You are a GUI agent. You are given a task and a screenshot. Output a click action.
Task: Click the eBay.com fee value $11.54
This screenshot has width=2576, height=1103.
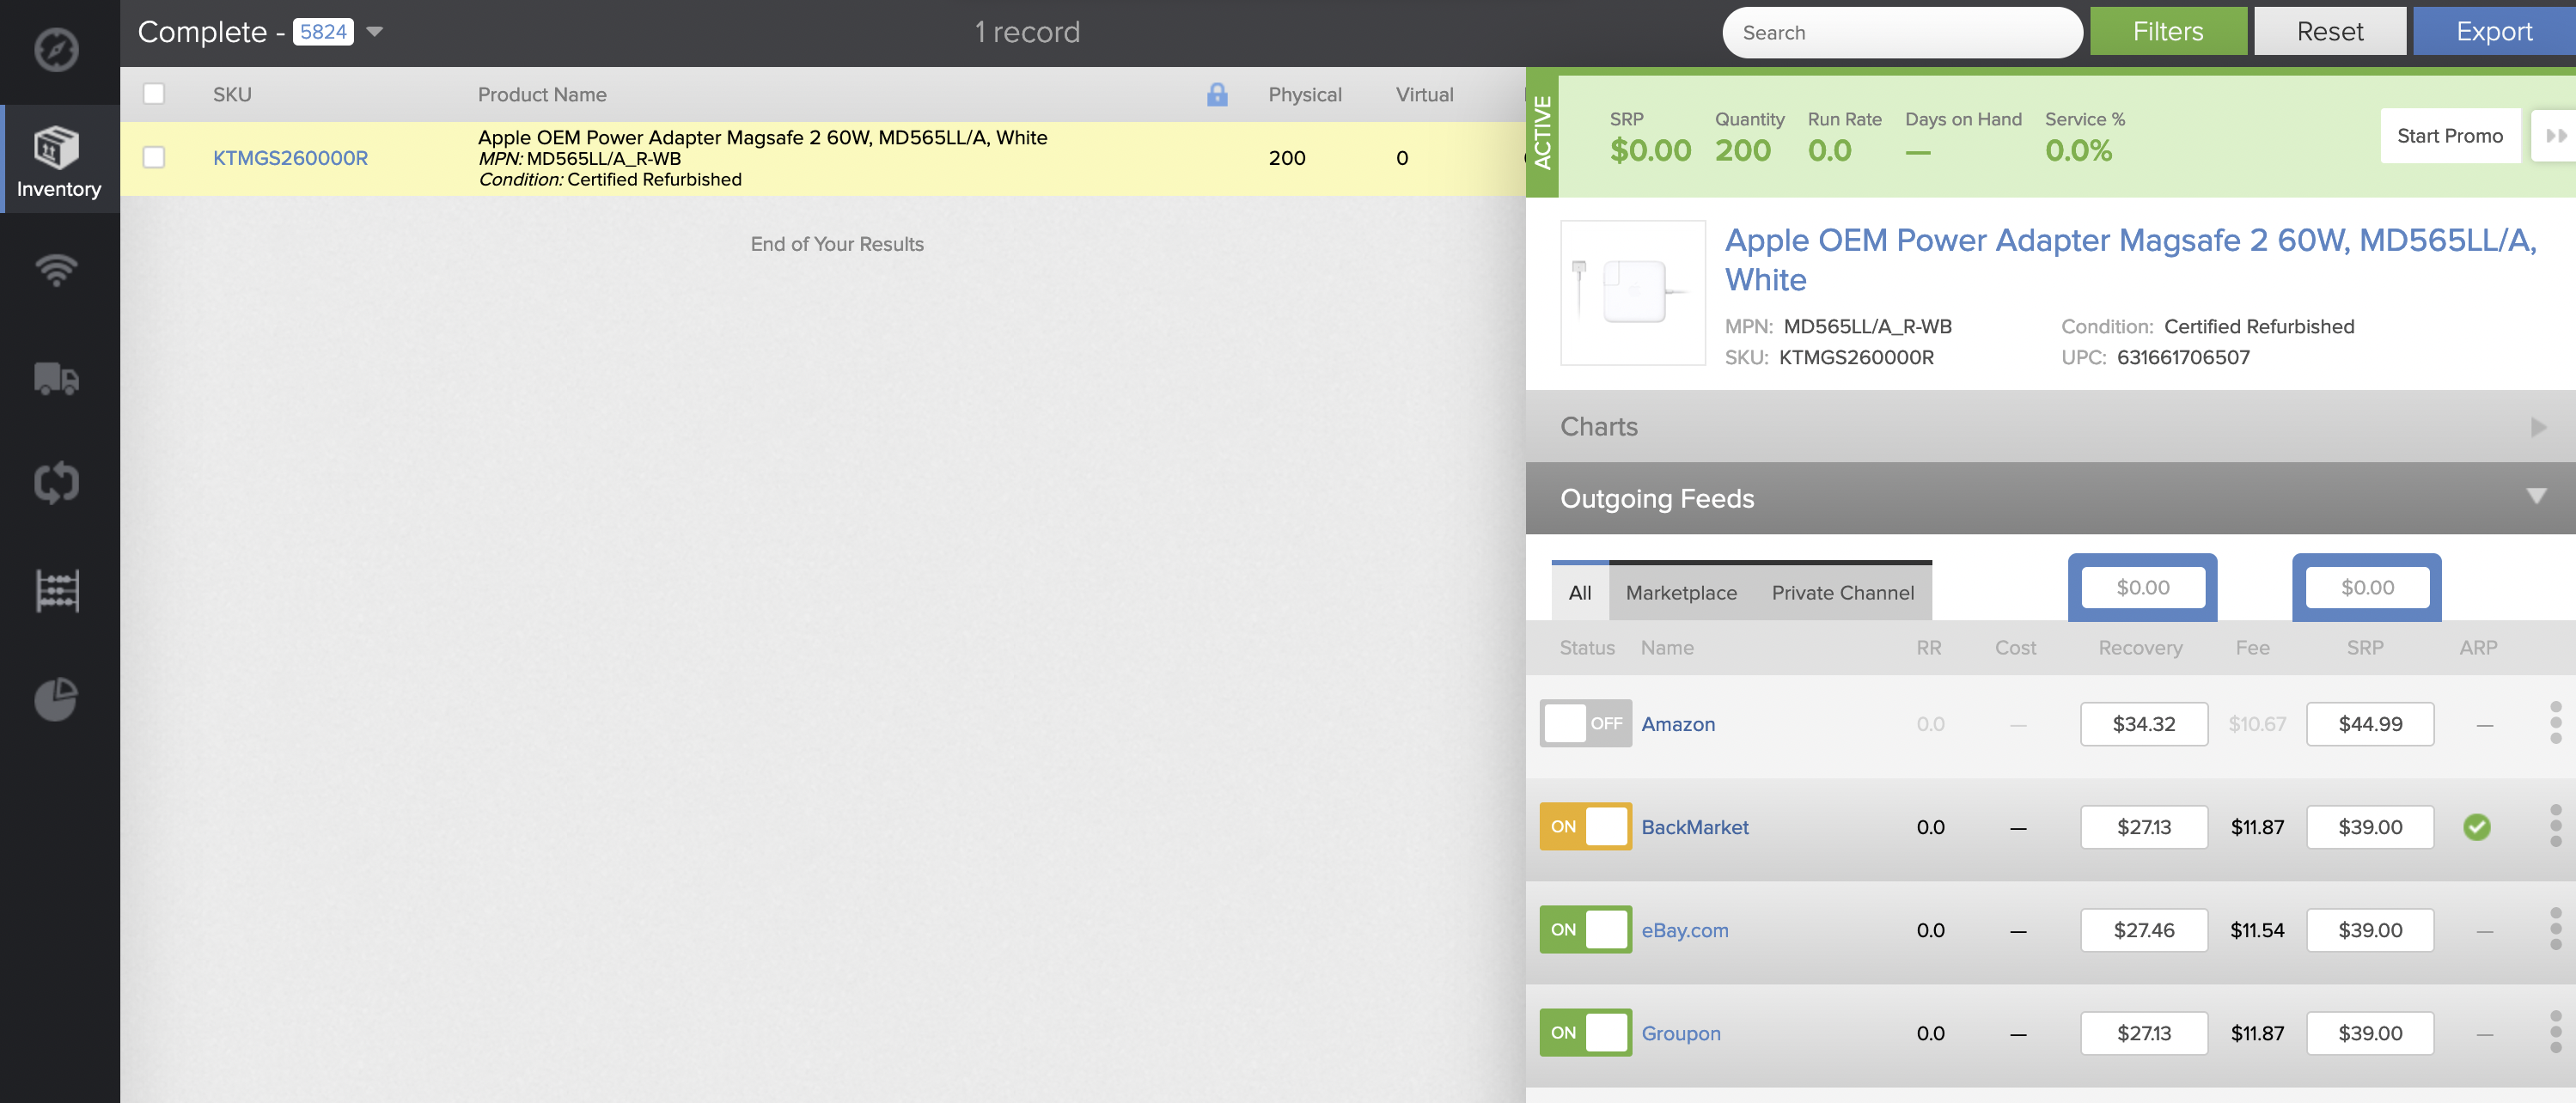(x=2257, y=930)
